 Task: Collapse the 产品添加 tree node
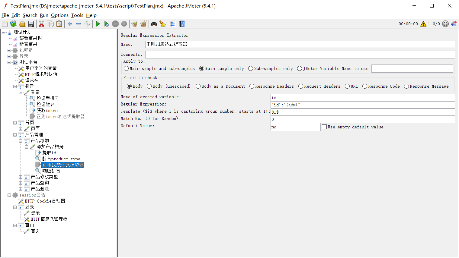point(21,141)
